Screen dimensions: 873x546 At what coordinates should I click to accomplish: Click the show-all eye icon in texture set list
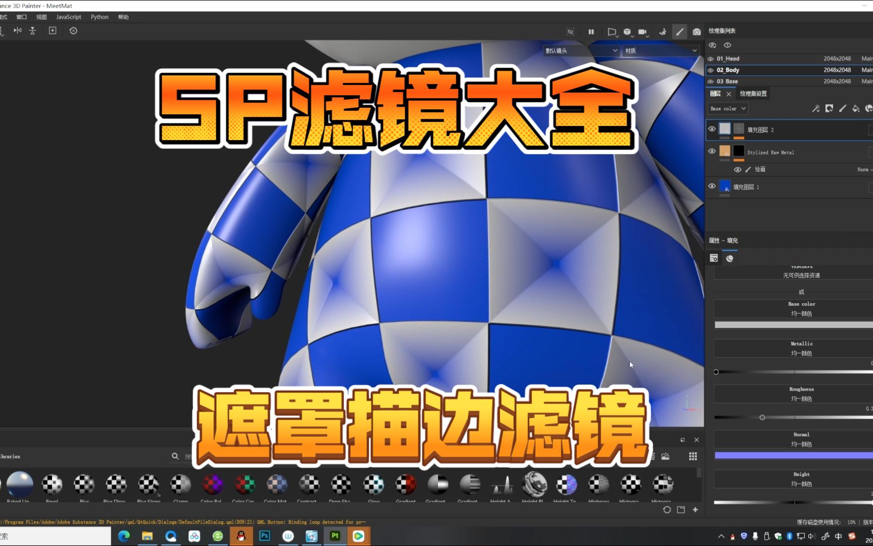click(727, 45)
